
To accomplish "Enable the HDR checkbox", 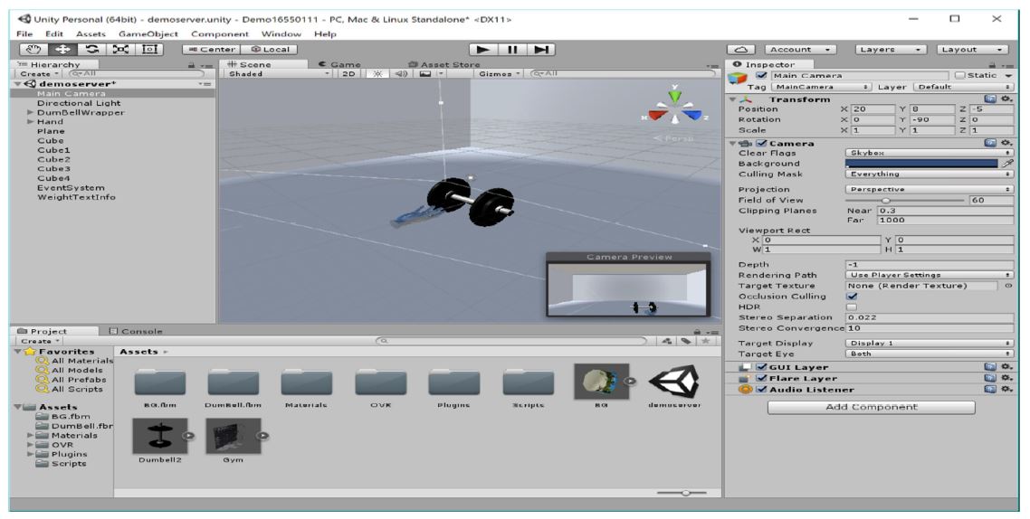I will pos(851,307).
